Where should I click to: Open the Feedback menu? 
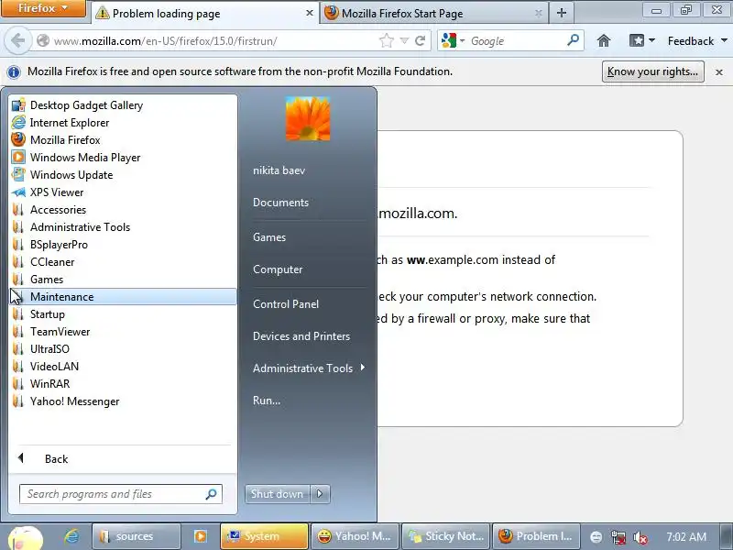point(697,41)
